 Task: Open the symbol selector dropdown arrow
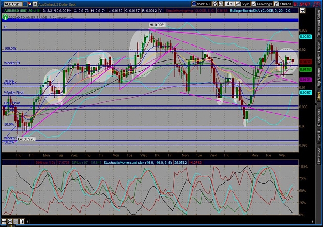(25, 4)
